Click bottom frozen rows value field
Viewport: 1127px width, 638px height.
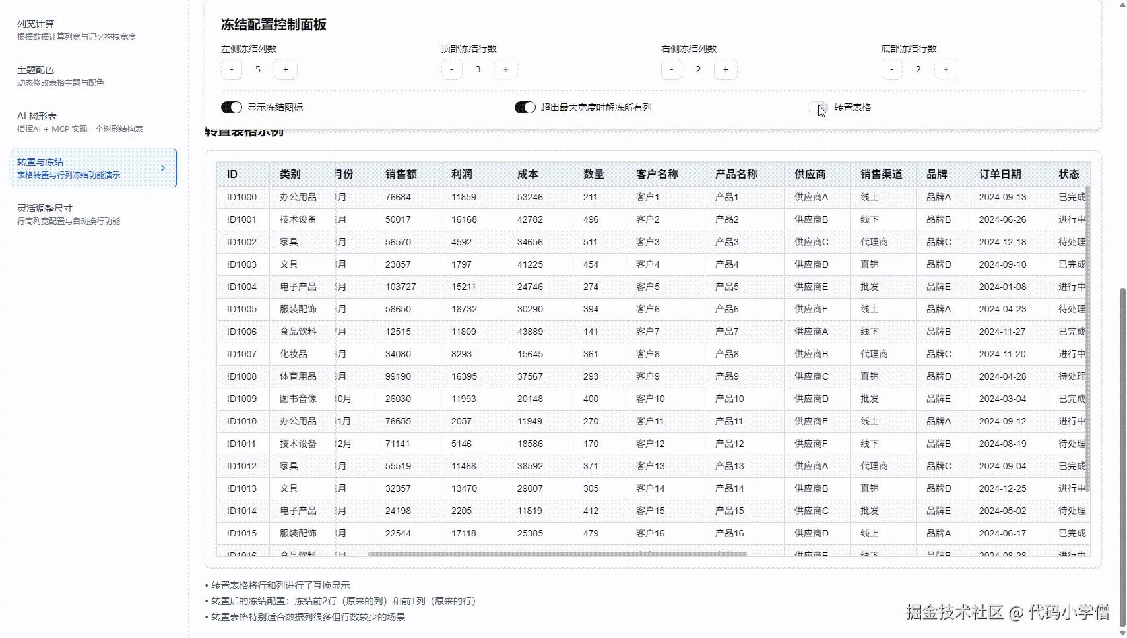click(x=918, y=69)
